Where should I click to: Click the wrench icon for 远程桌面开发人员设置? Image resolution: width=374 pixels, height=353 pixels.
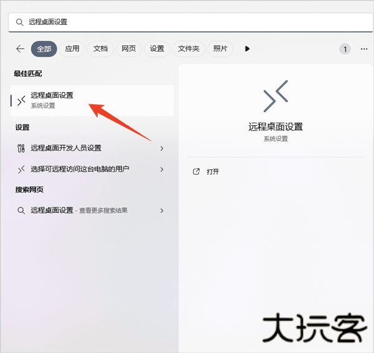21,148
